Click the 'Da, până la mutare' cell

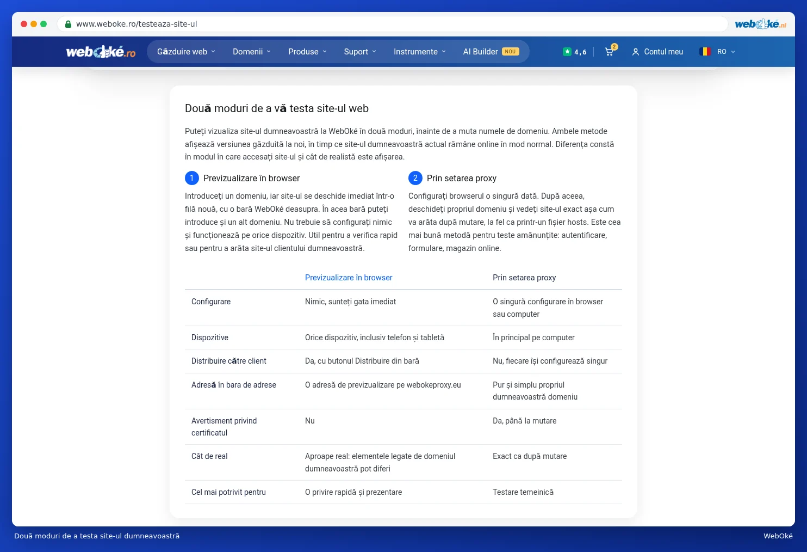tap(525, 421)
